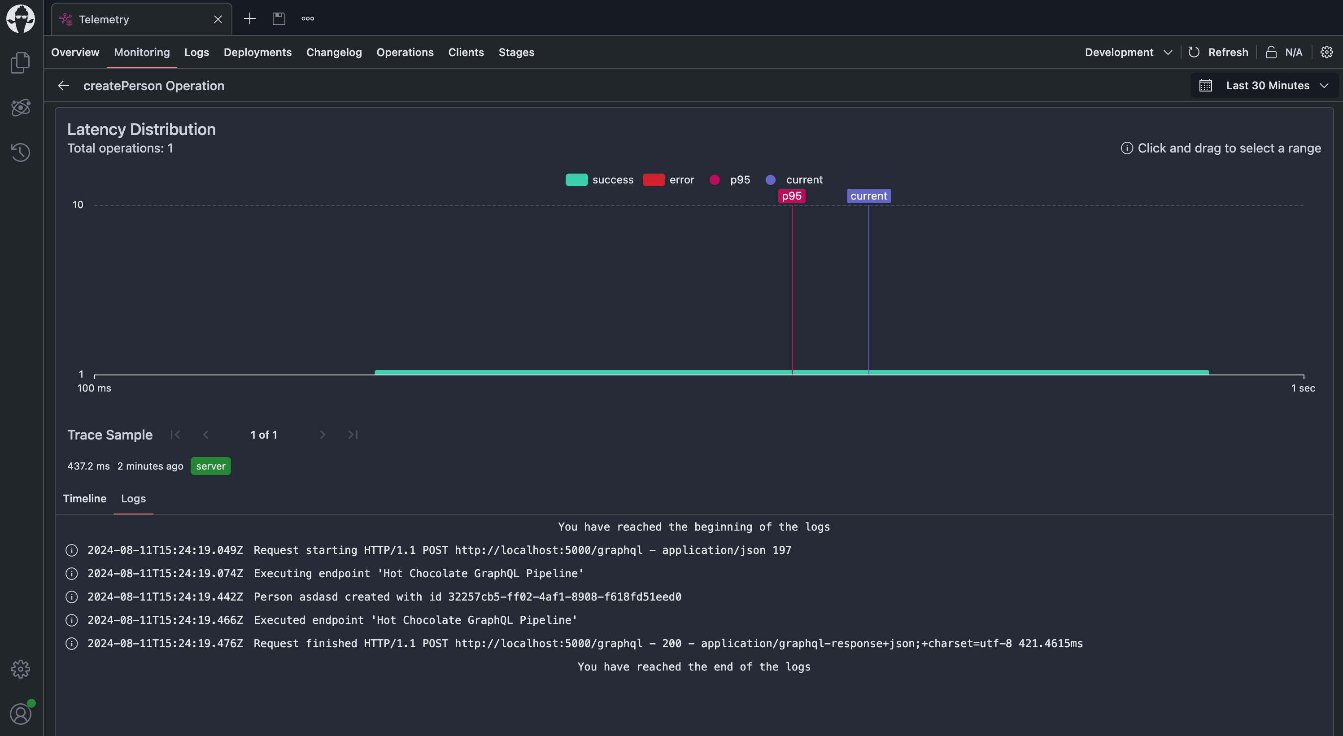Click the createPerson Operation title
The image size is (1343, 736).
click(154, 86)
